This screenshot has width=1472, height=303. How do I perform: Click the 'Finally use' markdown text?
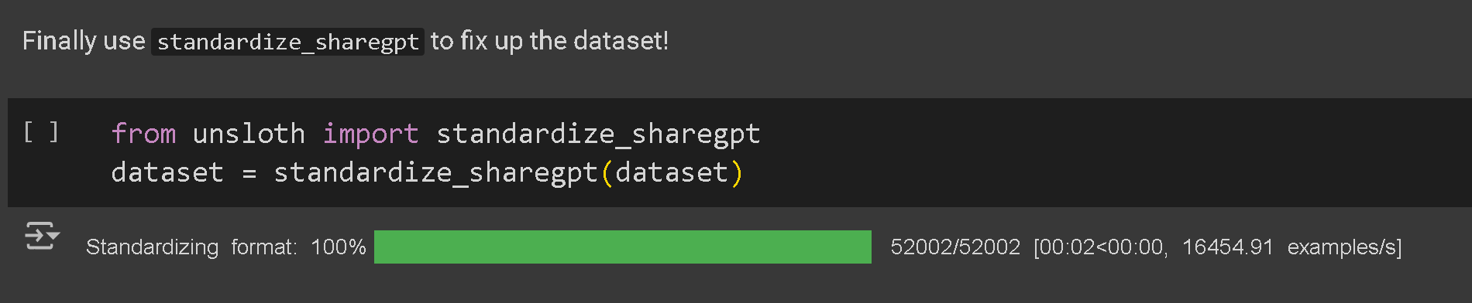[x=84, y=40]
